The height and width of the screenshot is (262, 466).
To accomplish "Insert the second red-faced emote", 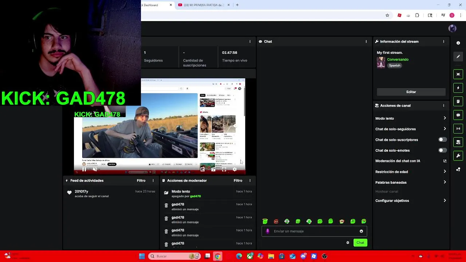I will (x=276, y=221).
